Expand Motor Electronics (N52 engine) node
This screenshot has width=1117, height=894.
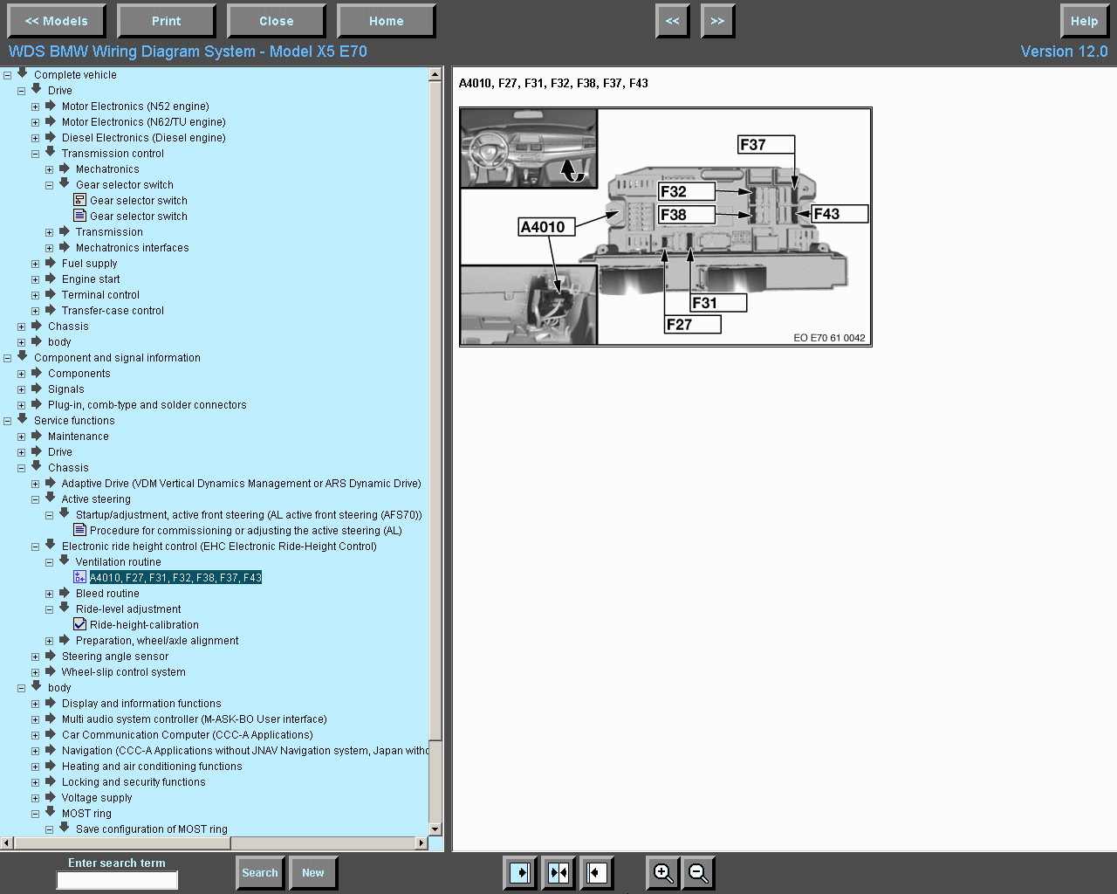tap(36, 107)
